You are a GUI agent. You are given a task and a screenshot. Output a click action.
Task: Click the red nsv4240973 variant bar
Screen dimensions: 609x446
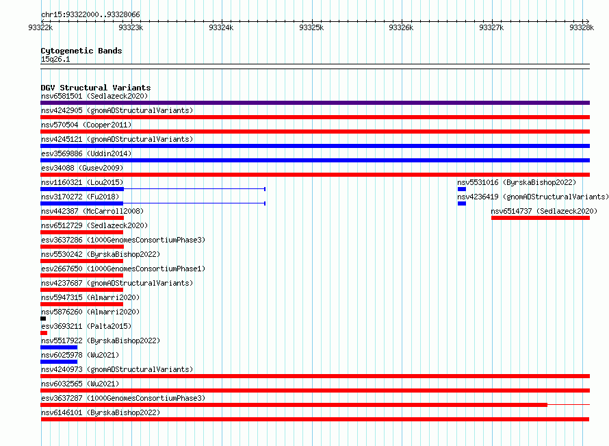[315, 376]
